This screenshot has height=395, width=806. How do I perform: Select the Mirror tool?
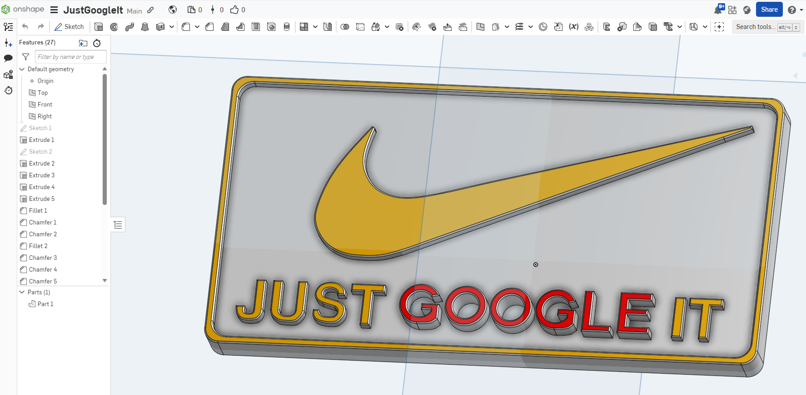tap(328, 27)
